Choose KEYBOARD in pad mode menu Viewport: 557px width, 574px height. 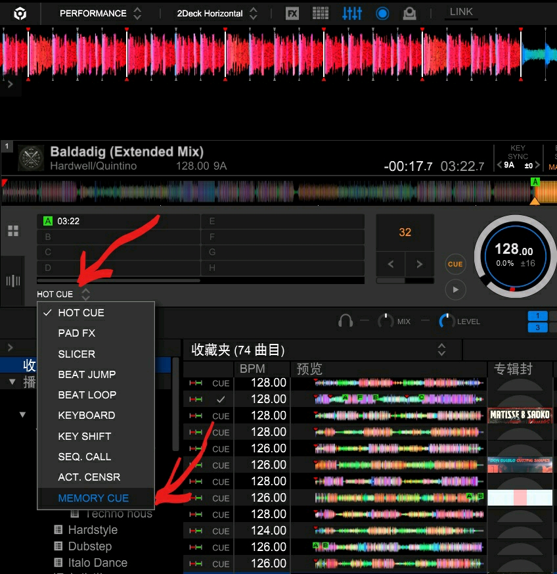pyautogui.click(x=96, y=416)
